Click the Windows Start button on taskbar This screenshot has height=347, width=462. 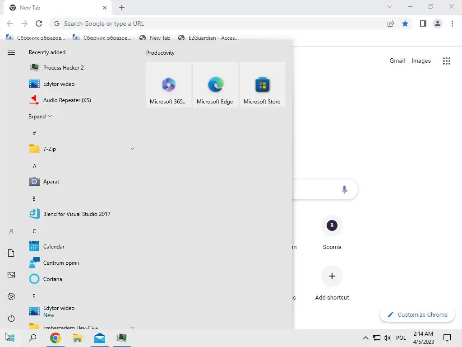(11, 338)
